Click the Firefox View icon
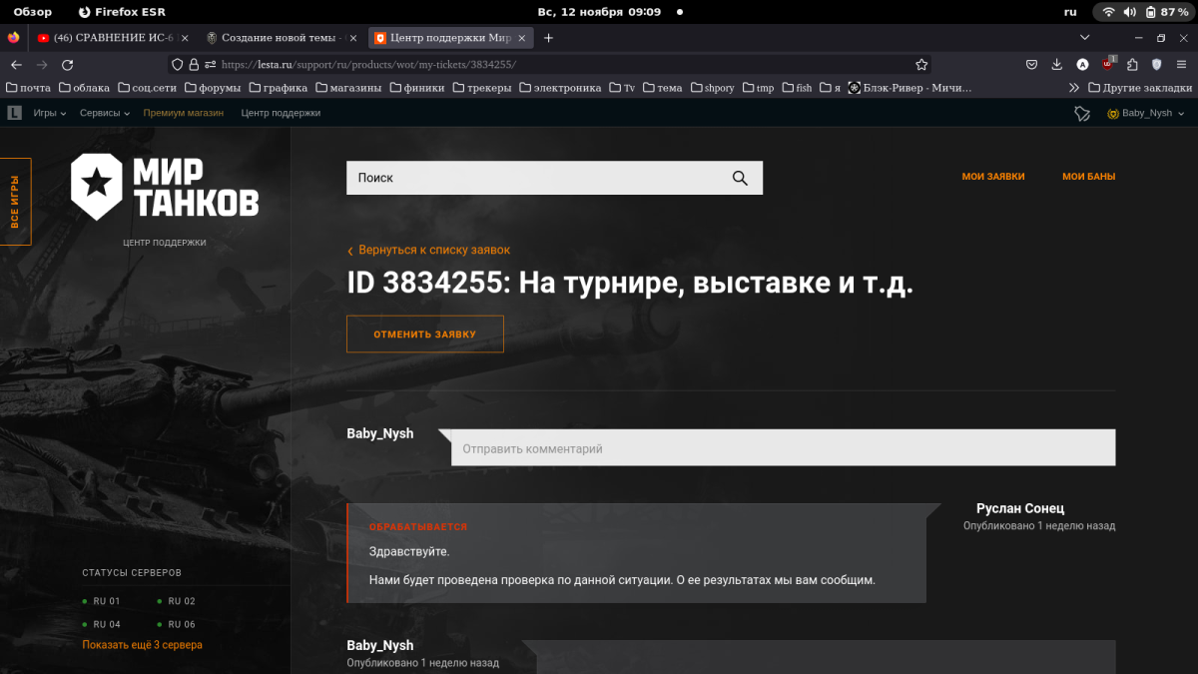1198x674 pixels. pos(13,38)
